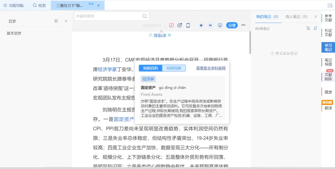Open 翻译 sidebar function
Screen dimensions: 335x169
[x=328, y=108]
